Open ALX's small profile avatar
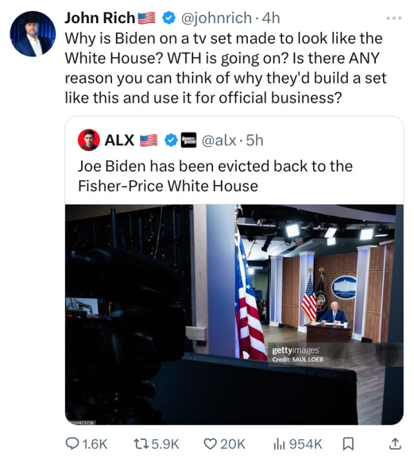 [88, 140]
